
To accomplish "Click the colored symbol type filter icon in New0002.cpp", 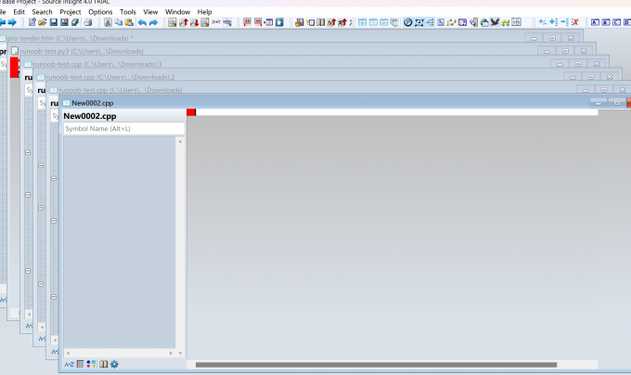I will (91, 364).
